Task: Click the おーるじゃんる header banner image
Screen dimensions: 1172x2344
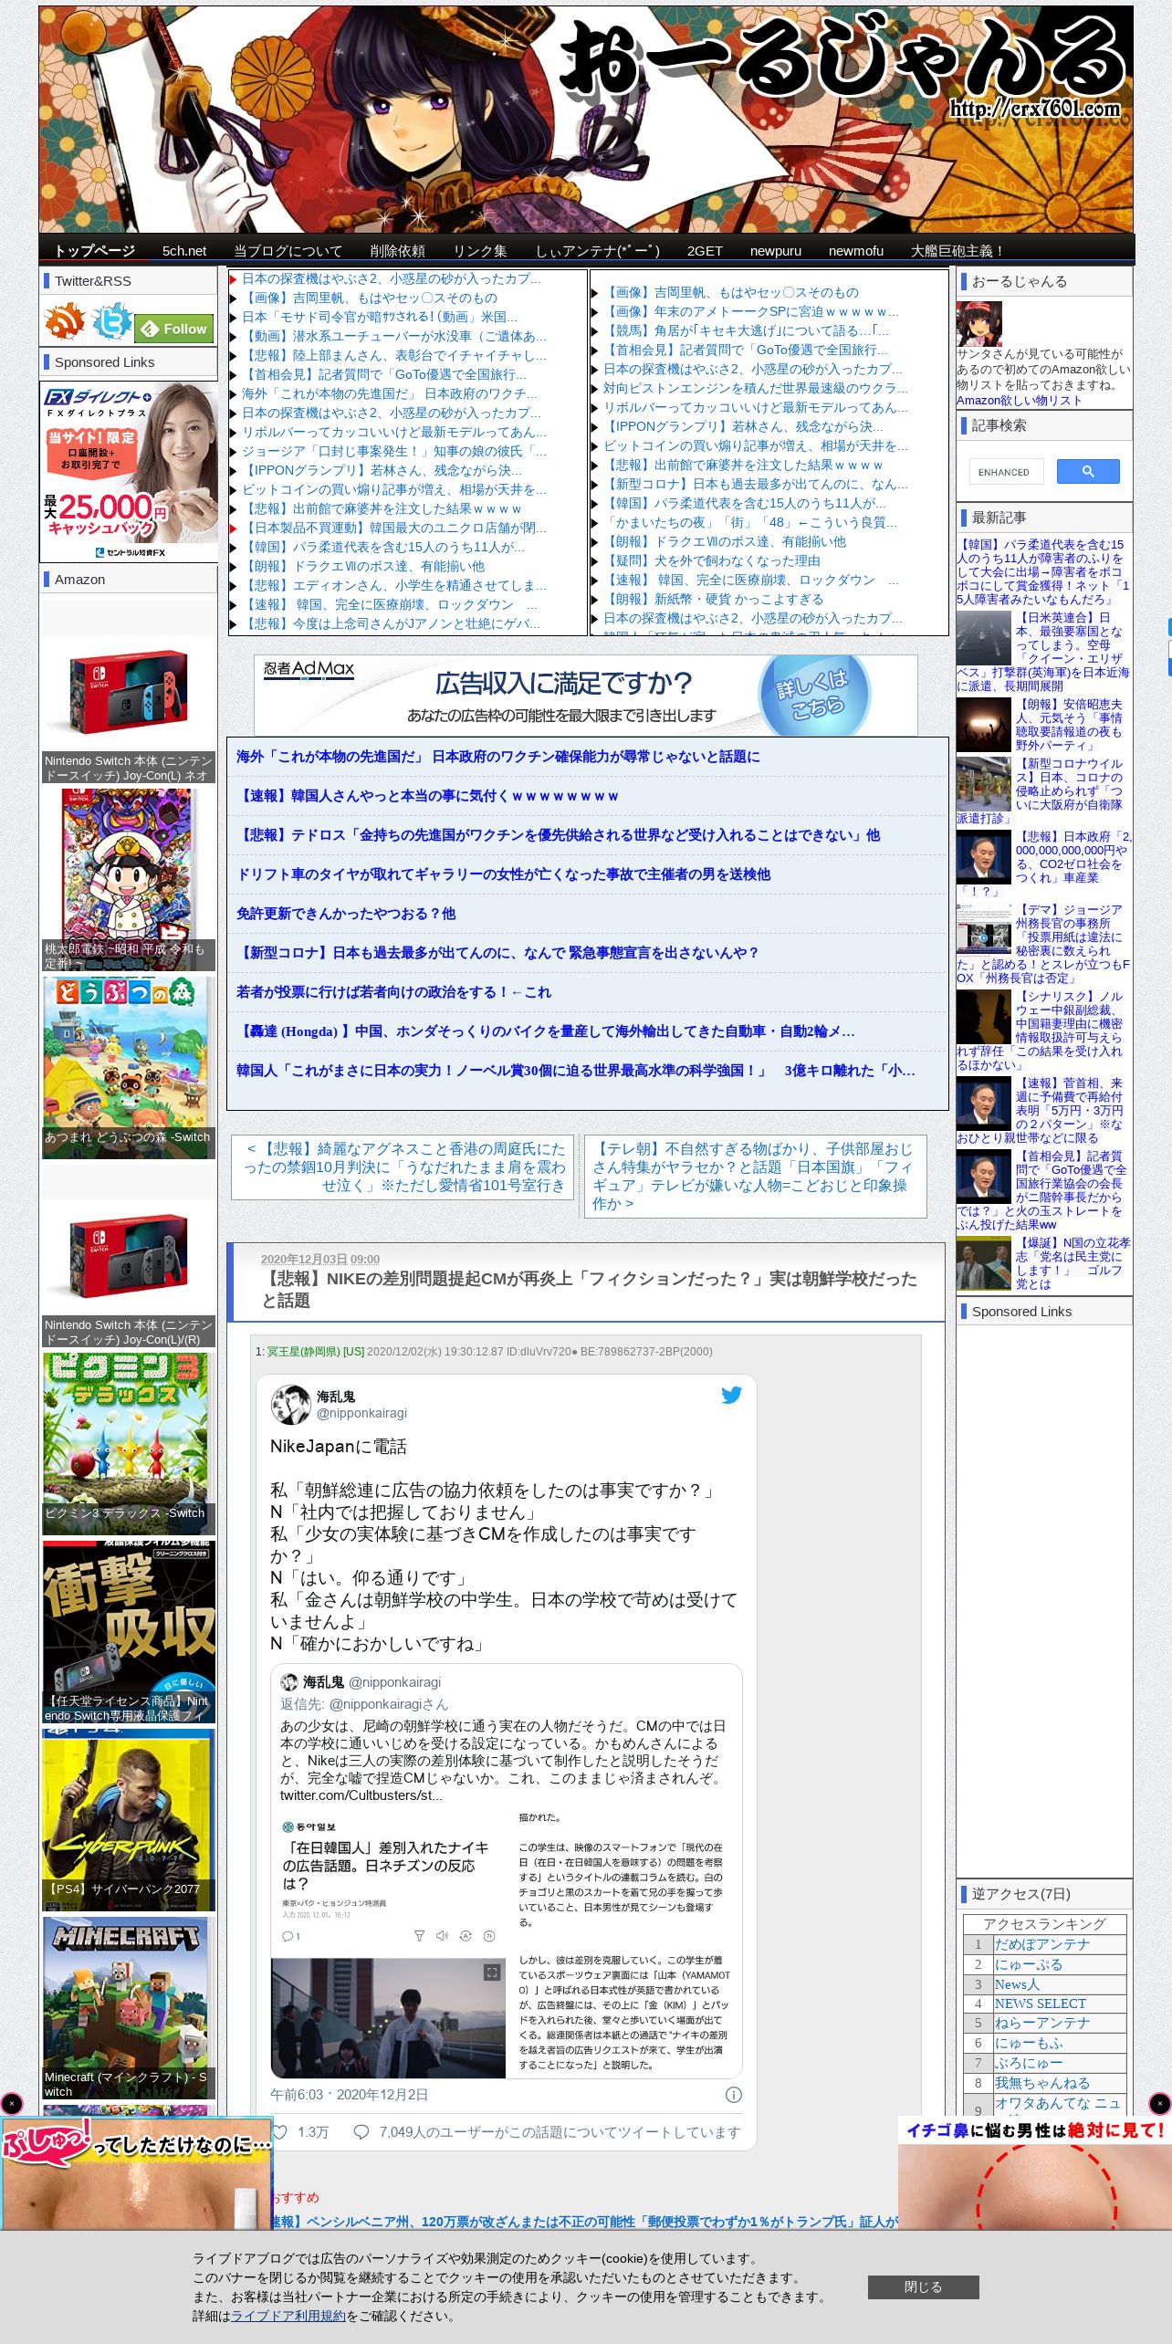Action: point(586,119)
